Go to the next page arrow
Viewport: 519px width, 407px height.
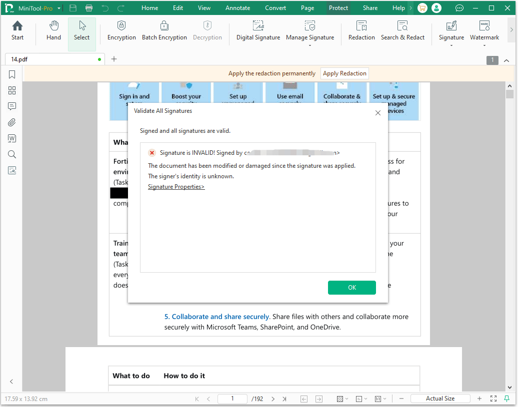273,399
